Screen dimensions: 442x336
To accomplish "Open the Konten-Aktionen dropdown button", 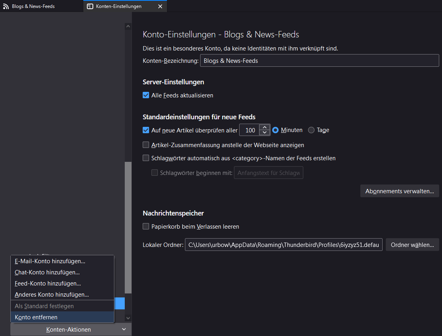I will coord(71,329).
